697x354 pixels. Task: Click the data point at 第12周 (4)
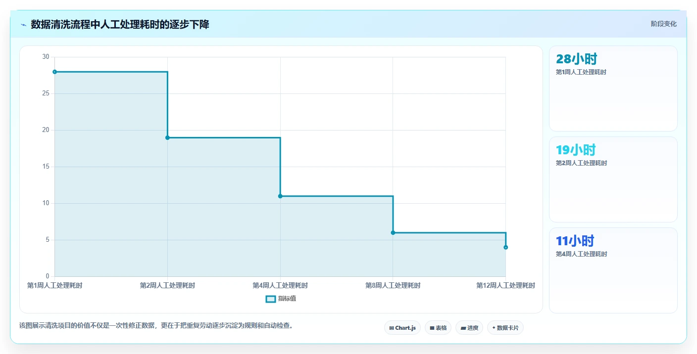pyautogui.click(x=505, y=247)
